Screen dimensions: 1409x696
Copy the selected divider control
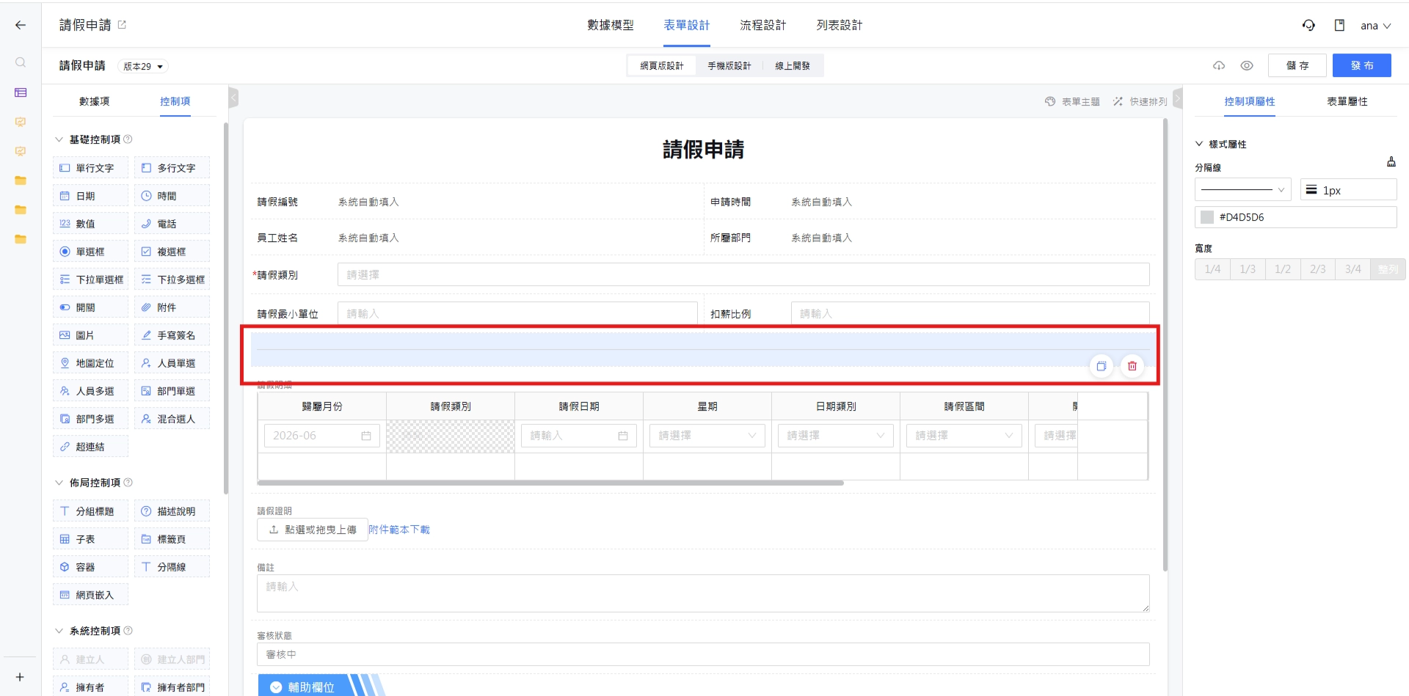click(1102, 366)
